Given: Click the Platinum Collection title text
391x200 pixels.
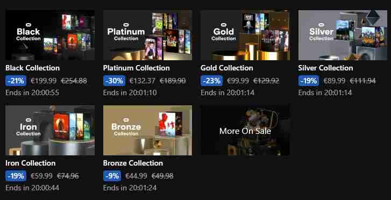Looking at the screenshot, I should [x=137, y=68].
